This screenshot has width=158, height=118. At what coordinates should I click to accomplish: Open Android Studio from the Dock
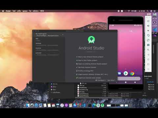(102, 105)
